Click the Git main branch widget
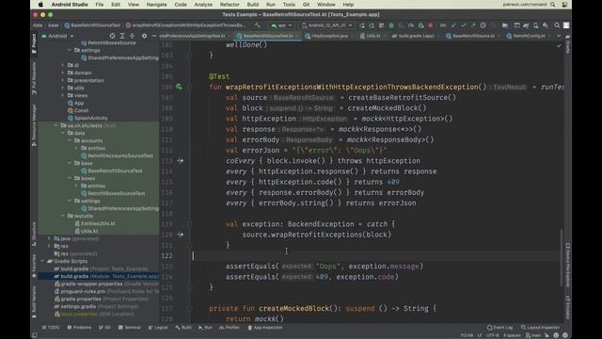 click(x=534, y=335)
